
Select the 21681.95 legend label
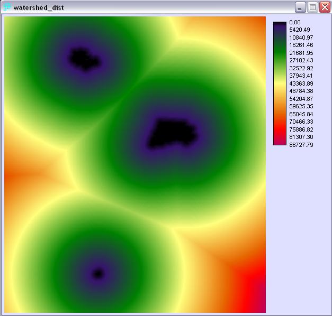point(301,53)
